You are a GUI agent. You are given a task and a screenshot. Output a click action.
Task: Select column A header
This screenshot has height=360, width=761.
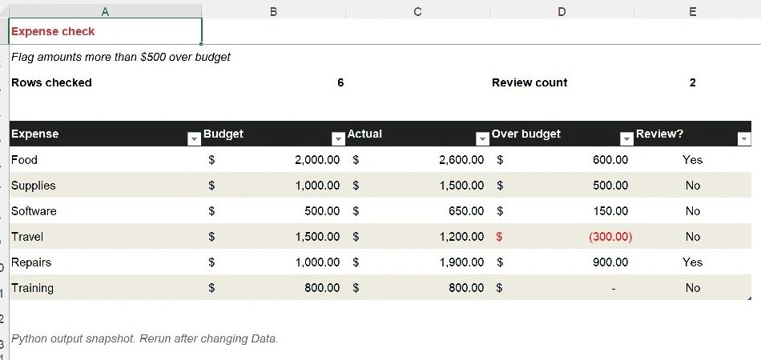pyautogui.click(x=105, y=11)
